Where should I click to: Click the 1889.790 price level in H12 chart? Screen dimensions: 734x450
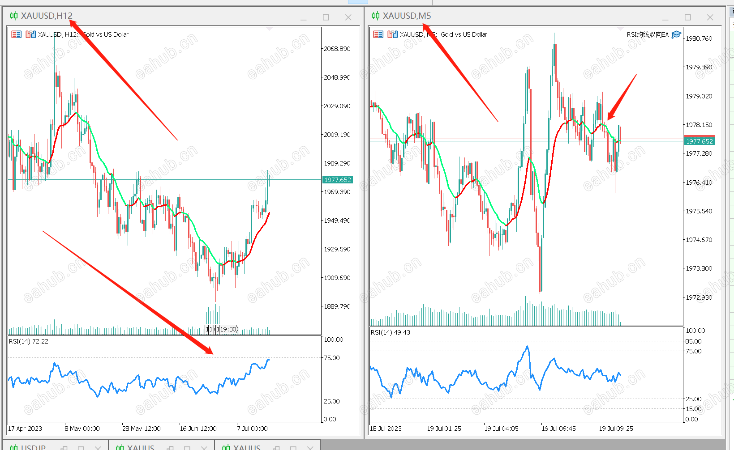(337, 306)
